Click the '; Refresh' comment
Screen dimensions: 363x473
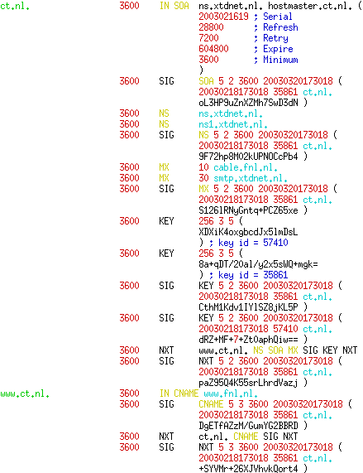tap(275, 27)
